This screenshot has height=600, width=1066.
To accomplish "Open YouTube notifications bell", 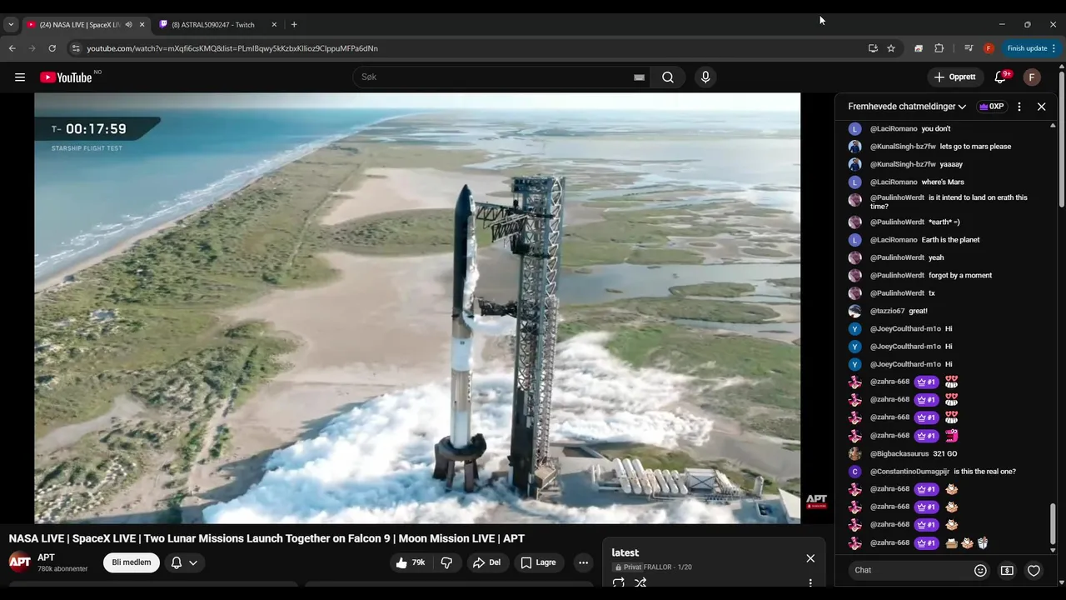I will coord(1000,77).
